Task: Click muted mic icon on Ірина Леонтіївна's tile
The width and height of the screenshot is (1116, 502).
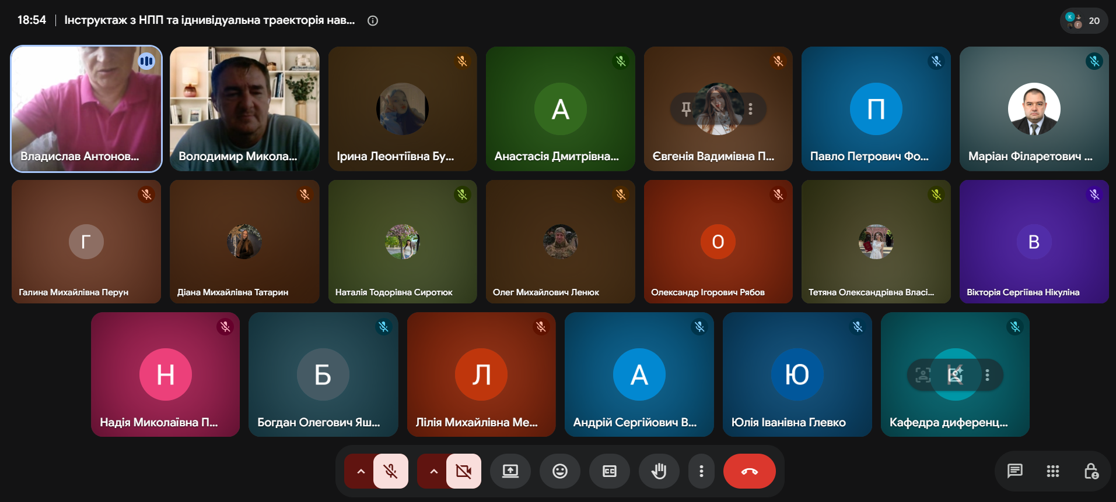Action: click(462, 61)
